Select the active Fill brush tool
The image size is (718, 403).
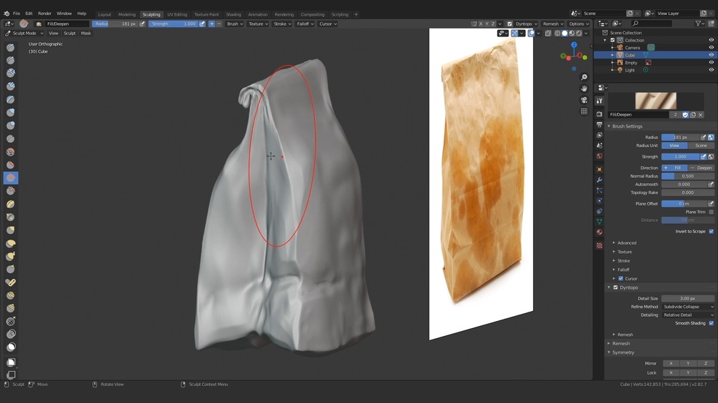click(x=11, y=178)
